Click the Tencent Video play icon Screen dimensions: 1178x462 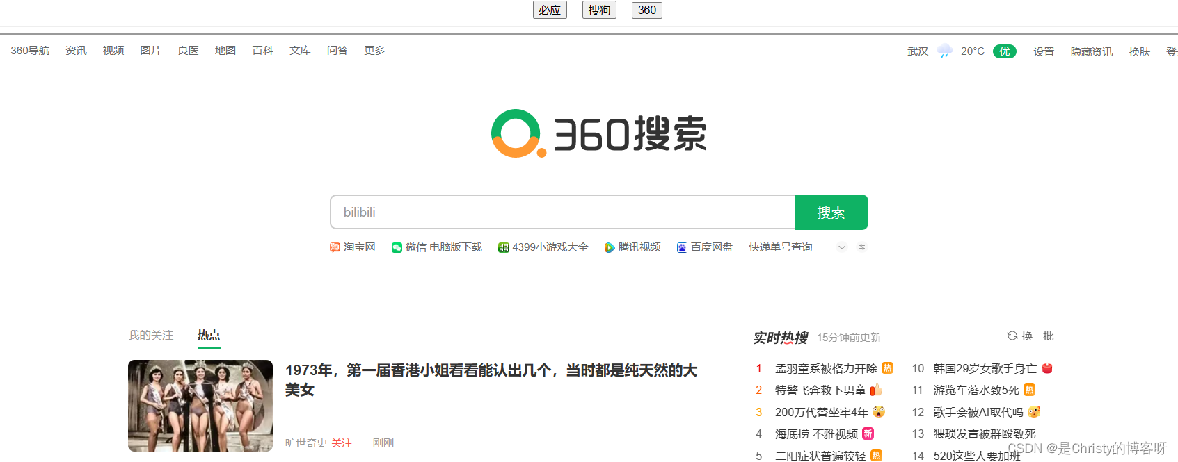(x=610, y=247)
